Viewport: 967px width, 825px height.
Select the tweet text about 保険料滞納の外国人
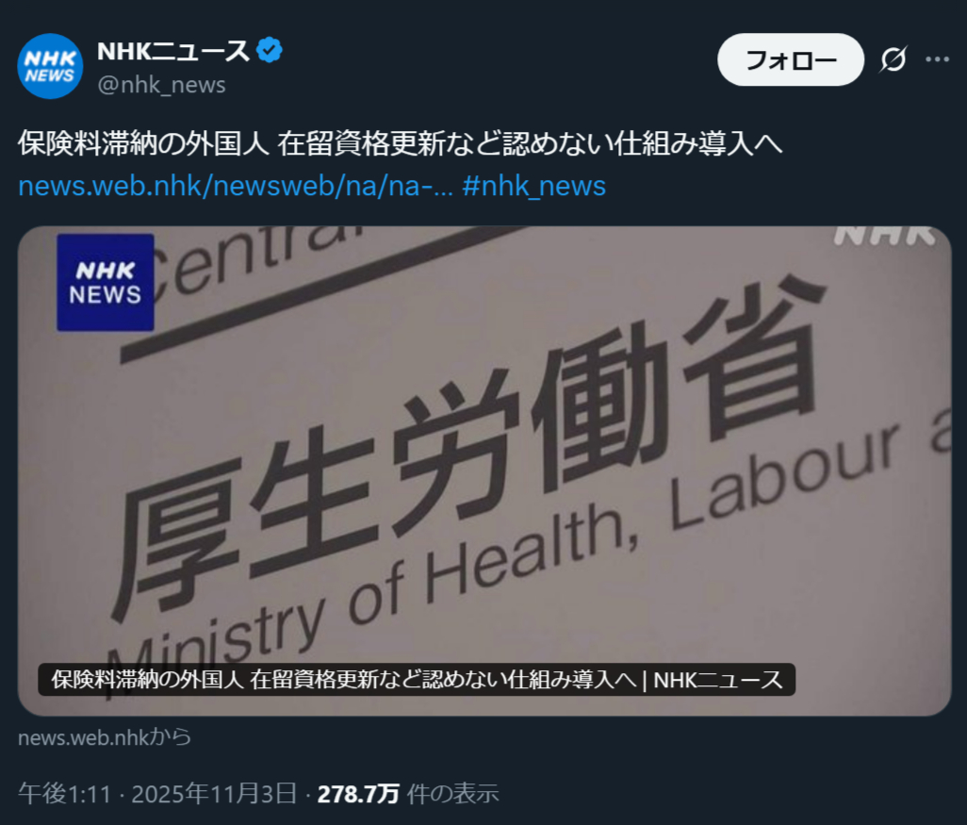pyautogui.click(x=401, y=143)
